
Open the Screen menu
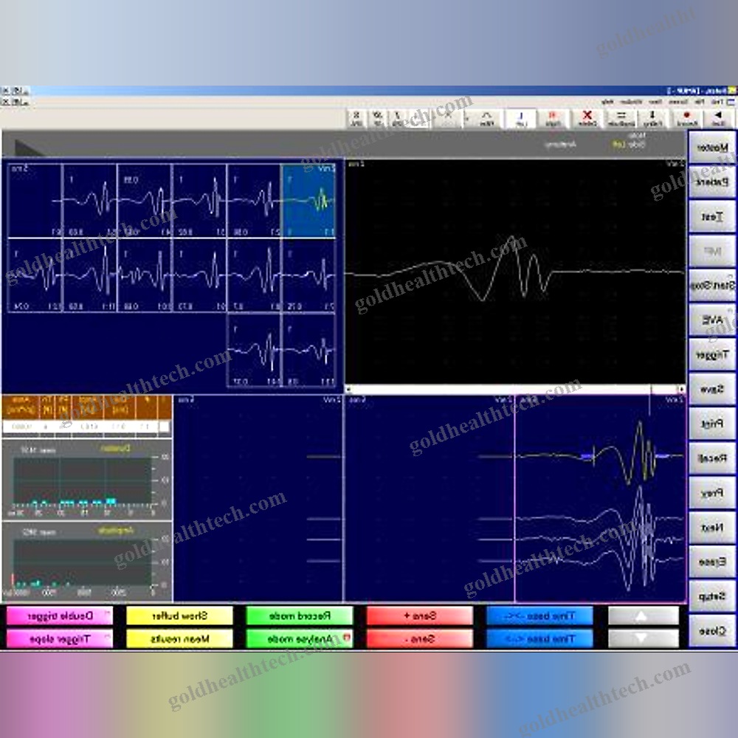[678, 102]
